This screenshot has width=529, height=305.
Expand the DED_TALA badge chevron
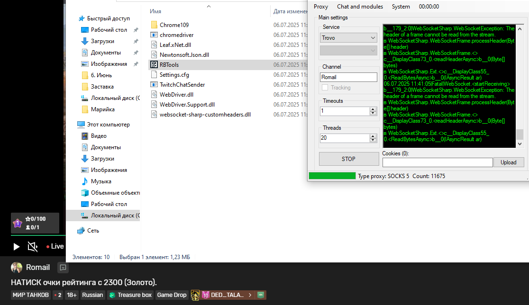(x=250, y=295)
